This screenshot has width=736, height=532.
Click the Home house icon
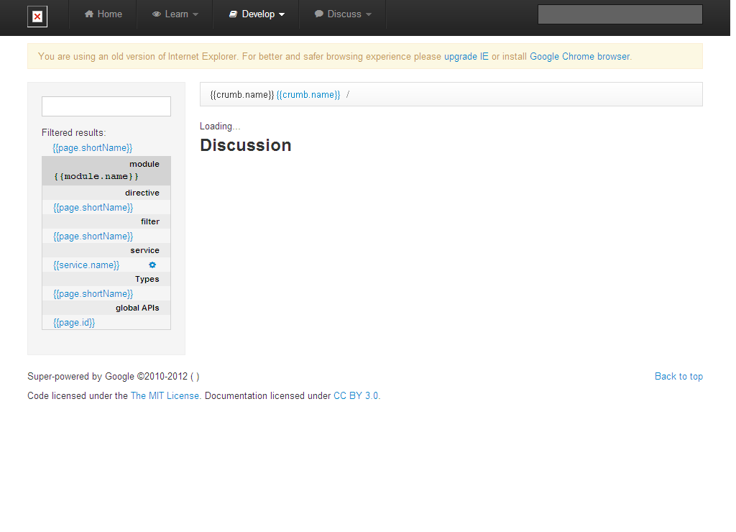89,14
